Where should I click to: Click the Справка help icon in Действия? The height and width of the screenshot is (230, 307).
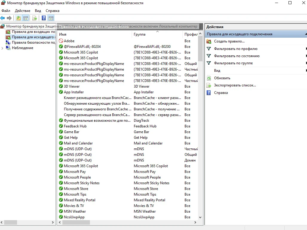tap(209, 93)
